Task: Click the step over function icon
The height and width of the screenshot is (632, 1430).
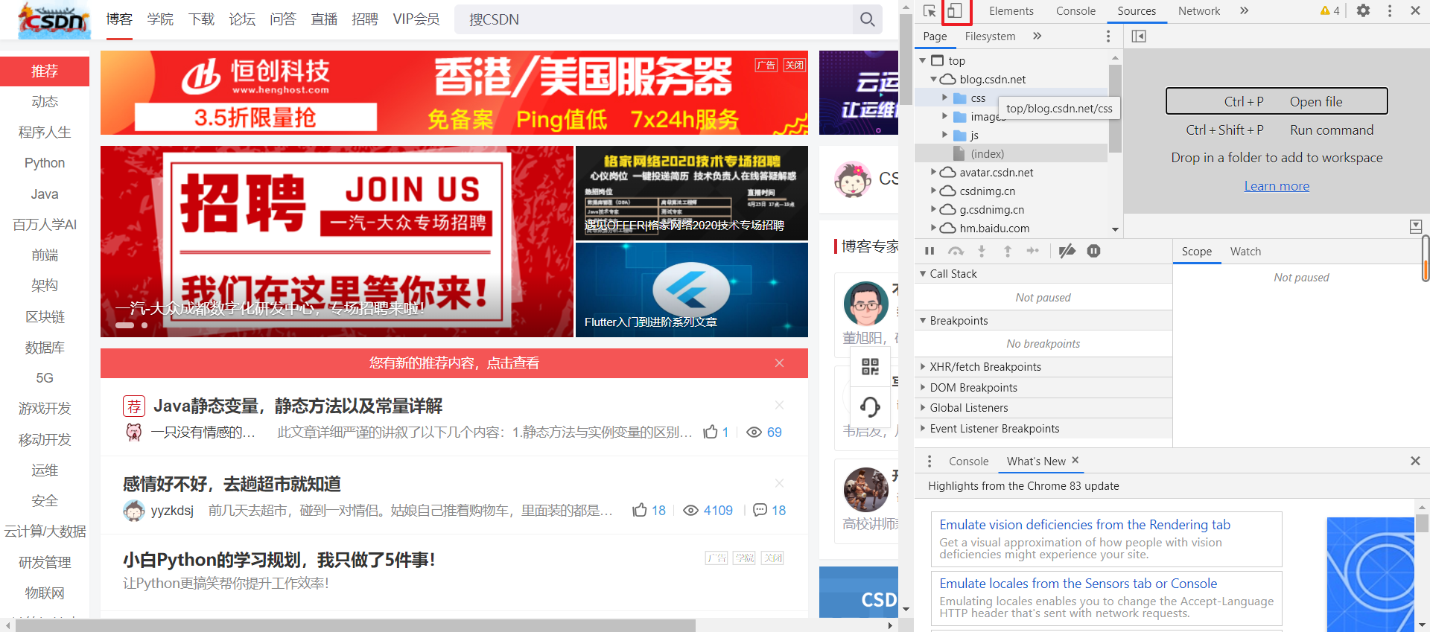Action: (956, 251)
